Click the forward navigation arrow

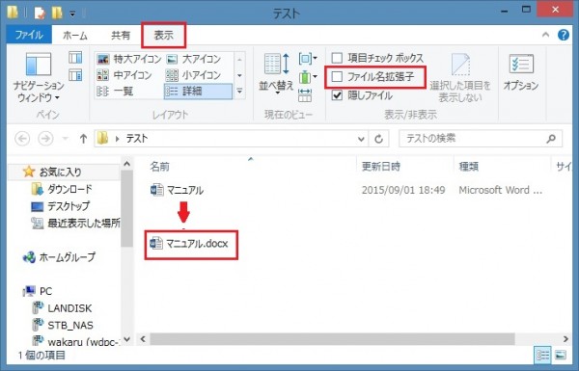[x=45, y=139]
